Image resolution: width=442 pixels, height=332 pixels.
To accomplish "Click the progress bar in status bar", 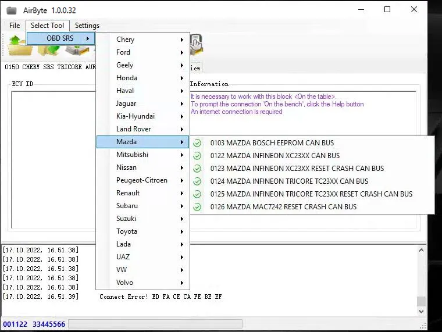I will [x=155, y=324].
